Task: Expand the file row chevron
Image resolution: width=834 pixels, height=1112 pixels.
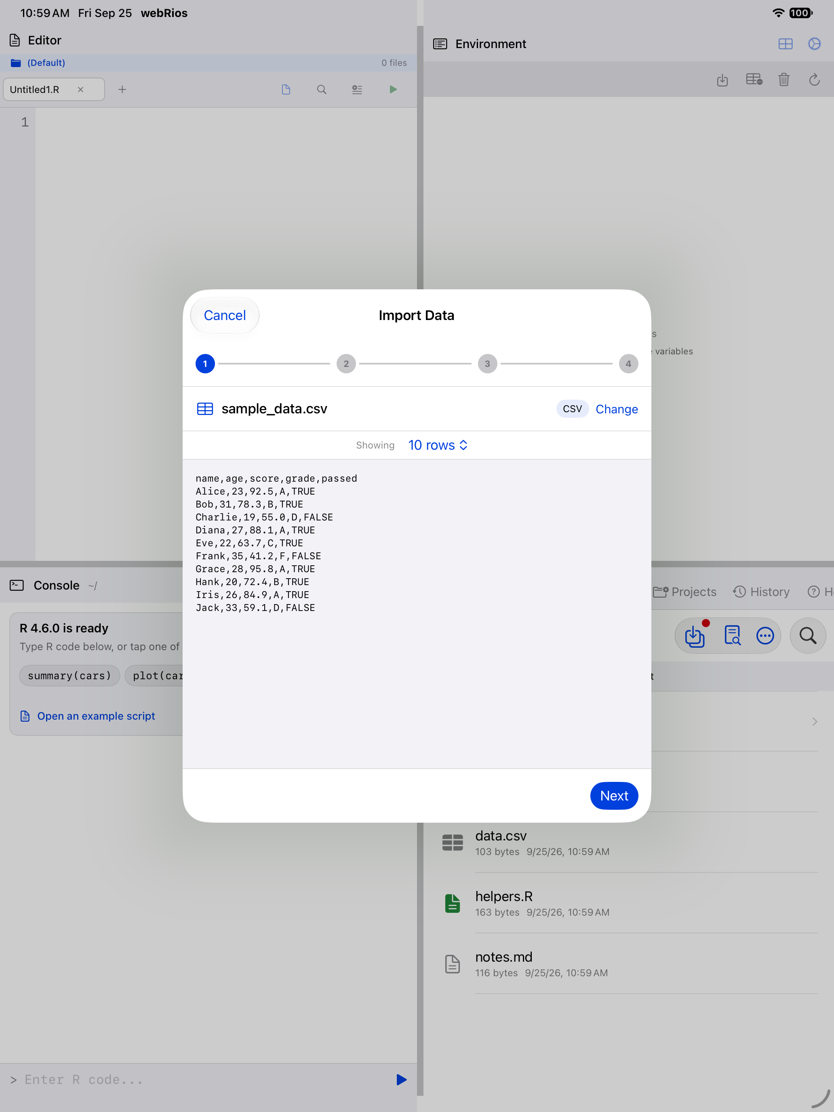Action: [x=814, y=721]
